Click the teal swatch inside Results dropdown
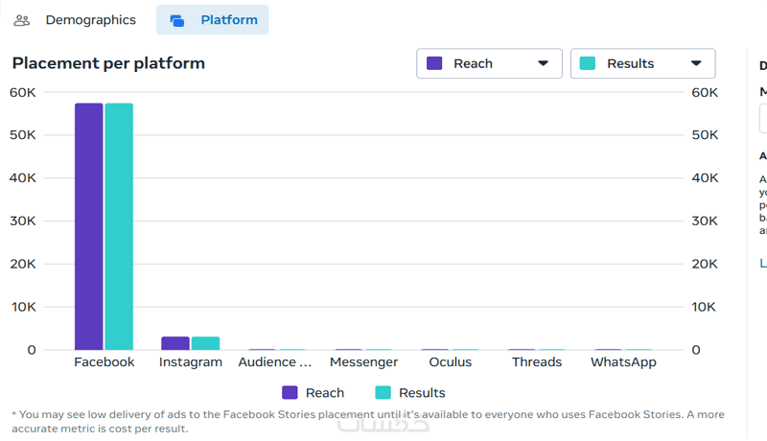 point(588,63)
